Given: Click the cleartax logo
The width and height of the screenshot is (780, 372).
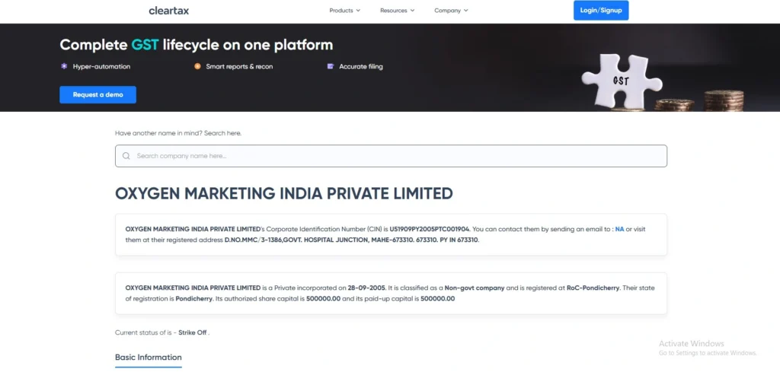Looking at the screenshot, I should 168,11.
